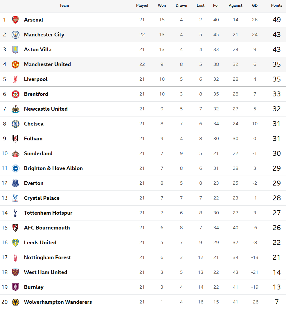Click the Newcastle United crest icon

click(x=15, y=109)
